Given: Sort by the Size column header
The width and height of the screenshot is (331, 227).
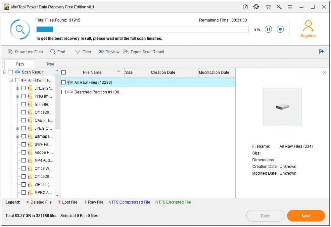Looking at the screenshot, I should click(137, 72).
